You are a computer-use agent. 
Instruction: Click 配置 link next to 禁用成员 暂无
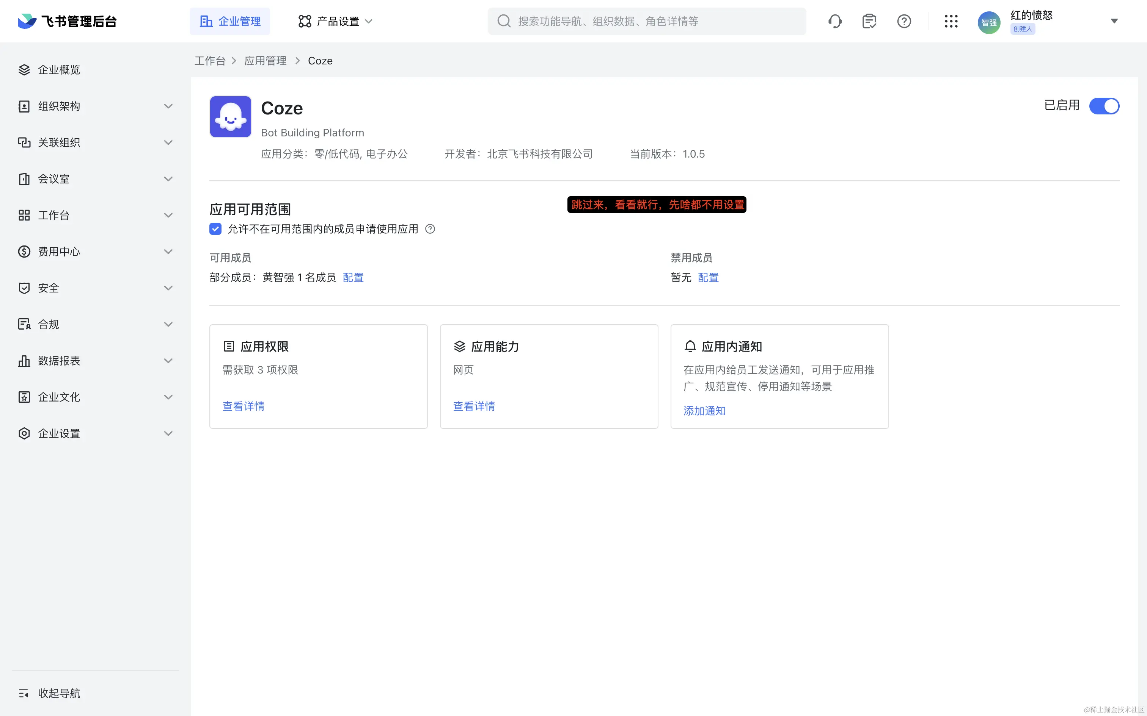(x=708, y=277)
